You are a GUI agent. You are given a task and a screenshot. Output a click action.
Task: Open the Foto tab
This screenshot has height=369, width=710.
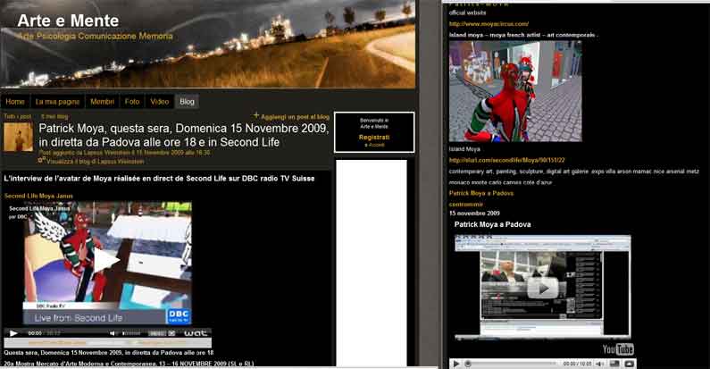coord(132,102)
